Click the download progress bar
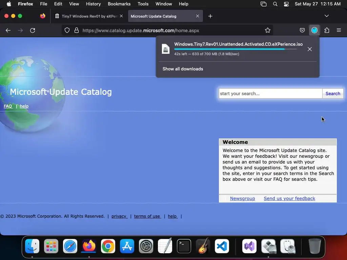 point(235,49)
